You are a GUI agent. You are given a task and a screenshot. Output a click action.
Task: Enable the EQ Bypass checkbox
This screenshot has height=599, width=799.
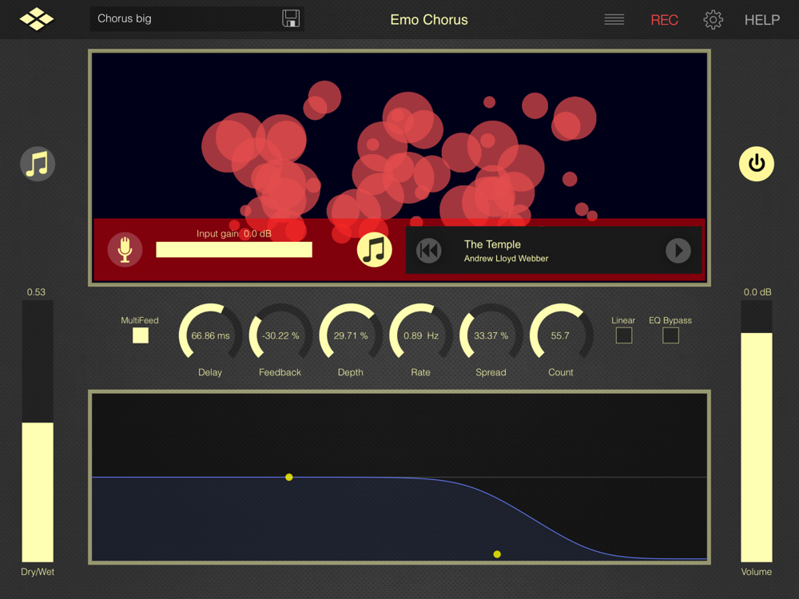670,335
